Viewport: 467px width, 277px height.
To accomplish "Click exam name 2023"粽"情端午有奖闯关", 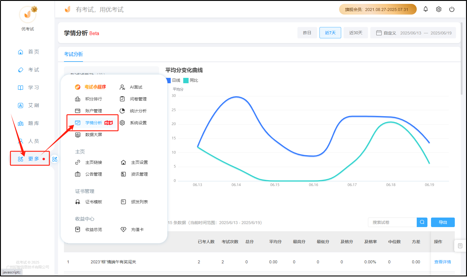I will (x=113, y=262).
